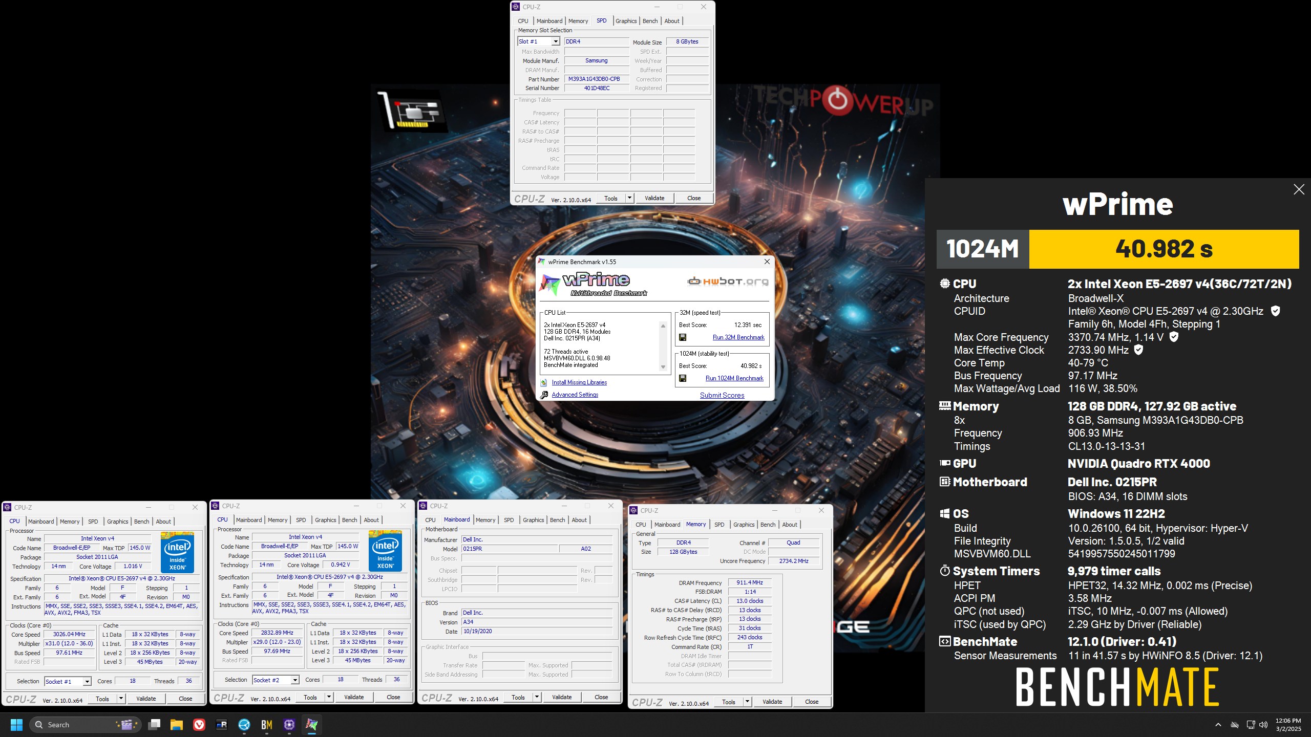
Task: Click the Intel Inside logo in Socket #2 window
Action: [385, 551]
